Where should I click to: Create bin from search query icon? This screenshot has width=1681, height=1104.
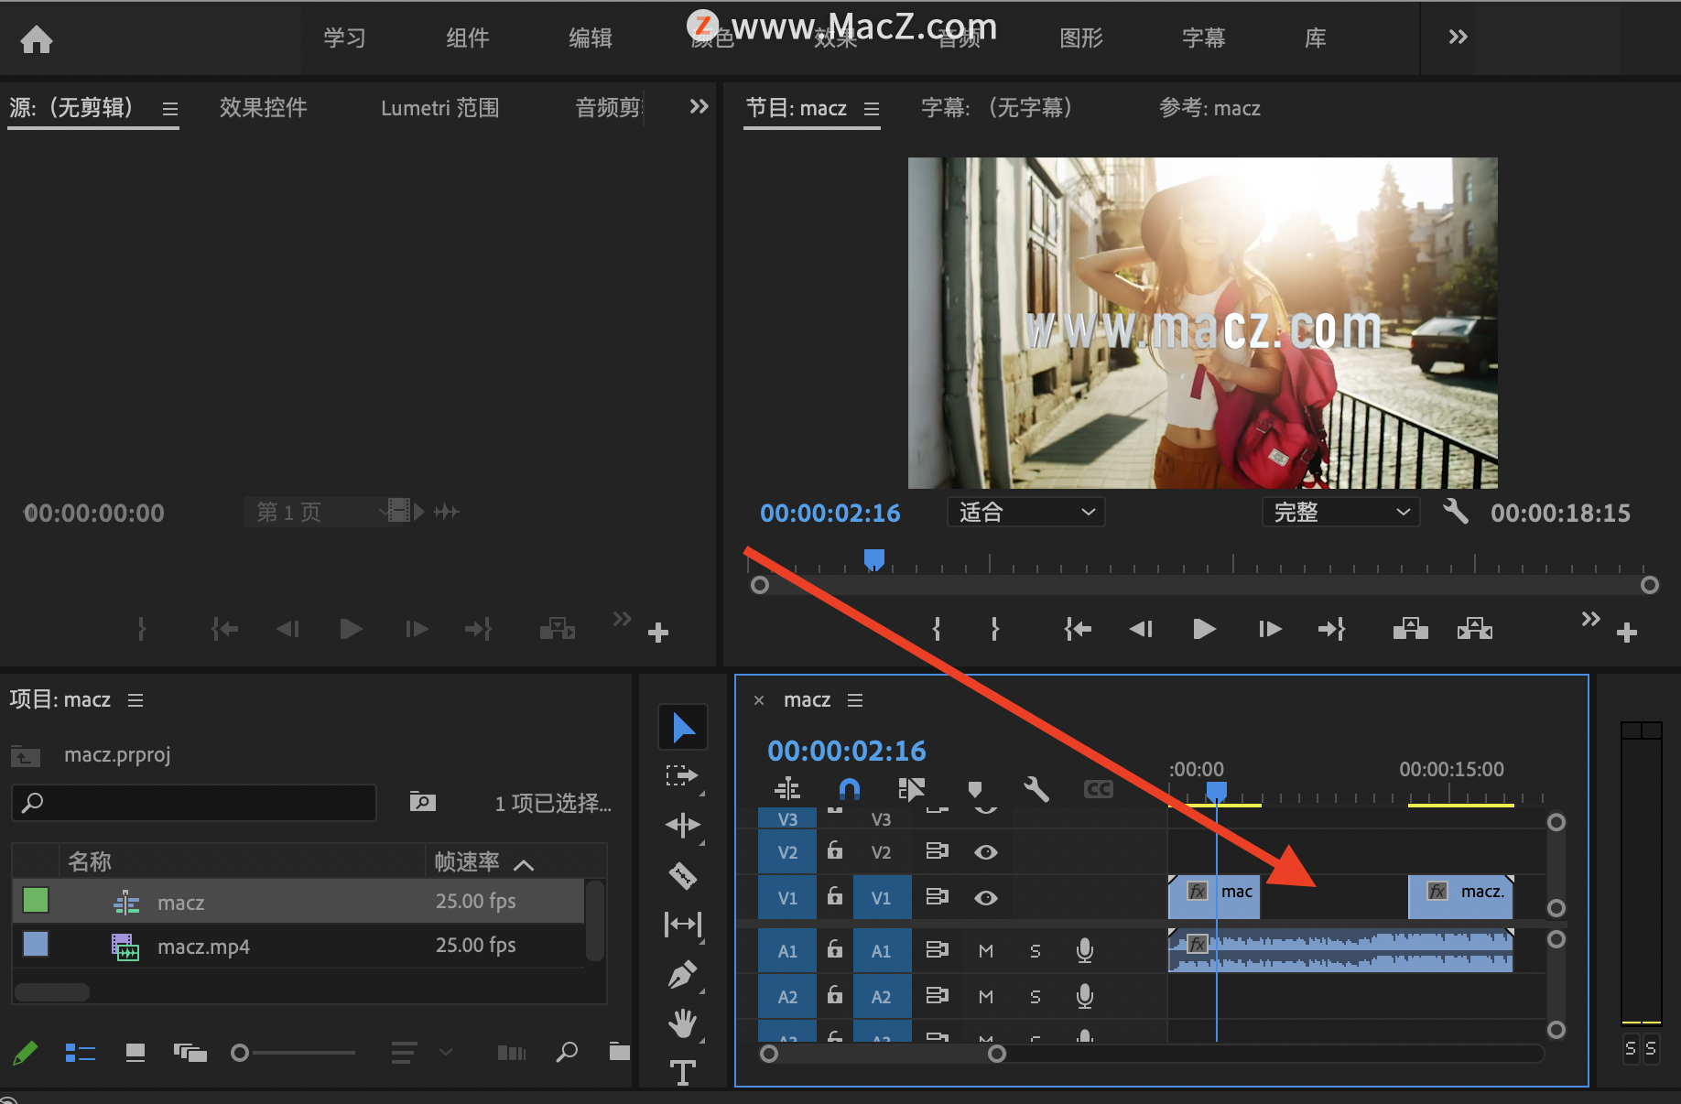pos(422,802)
